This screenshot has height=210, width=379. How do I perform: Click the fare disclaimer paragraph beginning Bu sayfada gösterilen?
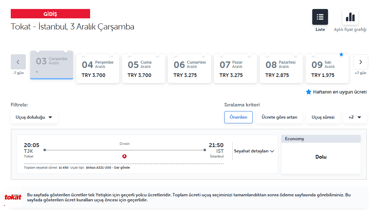(x=189, y=197)
